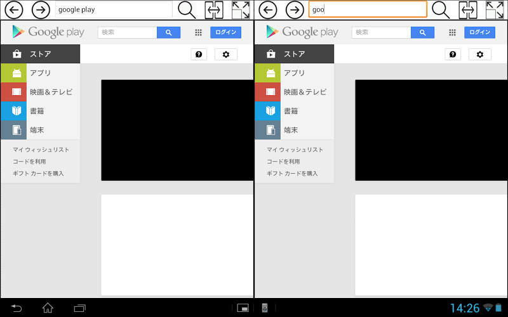Click the Google Play logo in right pane
Image resolution: width=508 pixels, height=317 pixels.
[x=302, y=32]
